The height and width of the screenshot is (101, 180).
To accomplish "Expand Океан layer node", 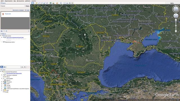I will (2, 84).
